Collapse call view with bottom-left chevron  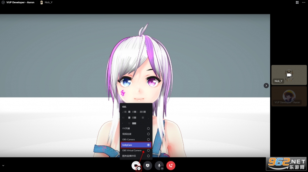(x=3, y=165)
